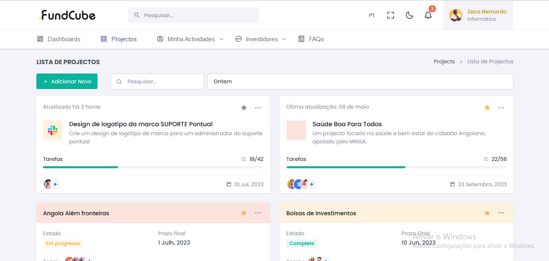The image size is (549, 261).
Task: Toggle dark mode with moon icon
Action: click(409, 16)
